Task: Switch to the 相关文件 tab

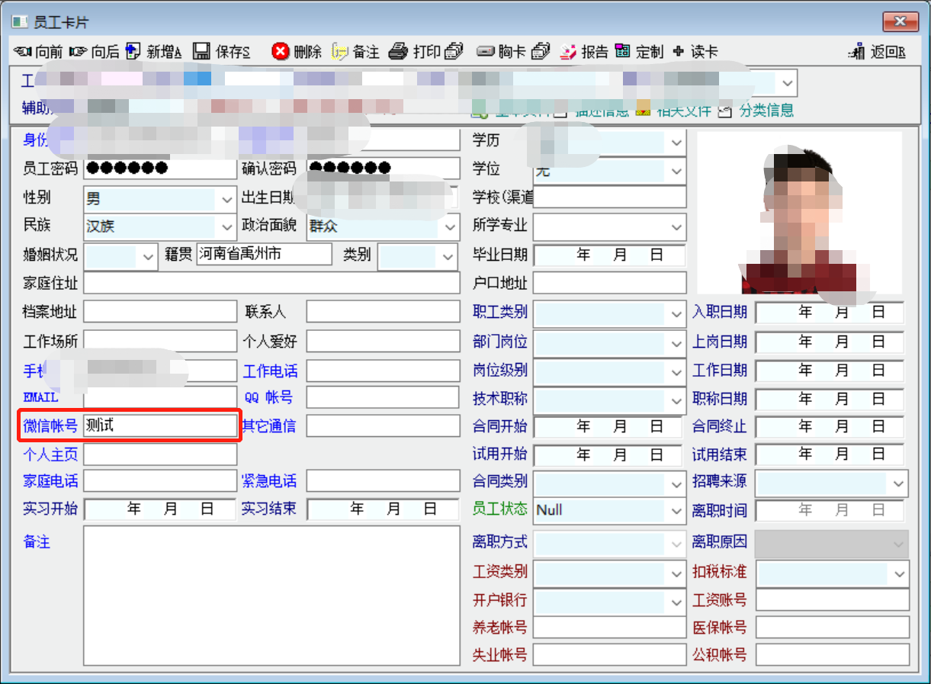Action: pyautogui.click(x=674, y=111)
